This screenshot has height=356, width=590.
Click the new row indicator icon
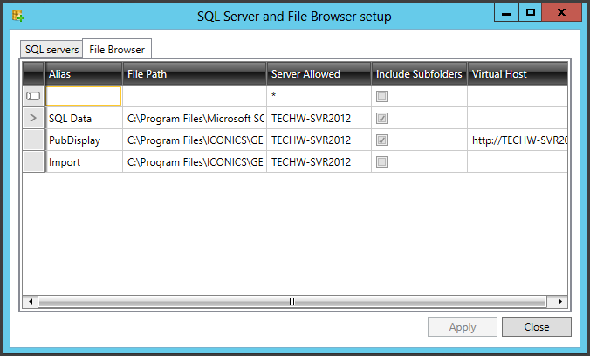click(x=33, y=96)
